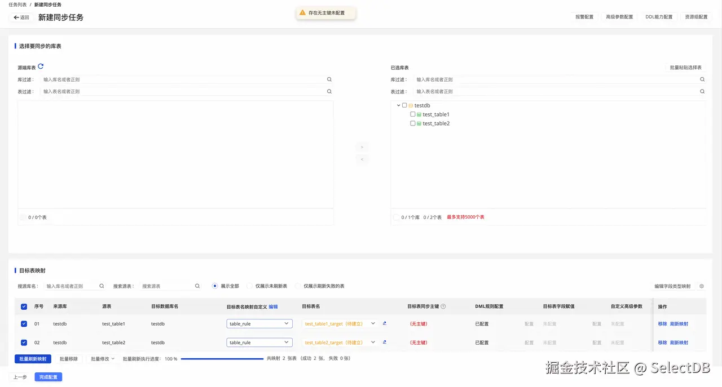Uncheck row 01 checkbox in mapping table
Screen dimensions: 722x387
tap(24, 324)
